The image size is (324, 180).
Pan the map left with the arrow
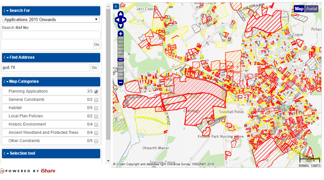coord(117,20)
